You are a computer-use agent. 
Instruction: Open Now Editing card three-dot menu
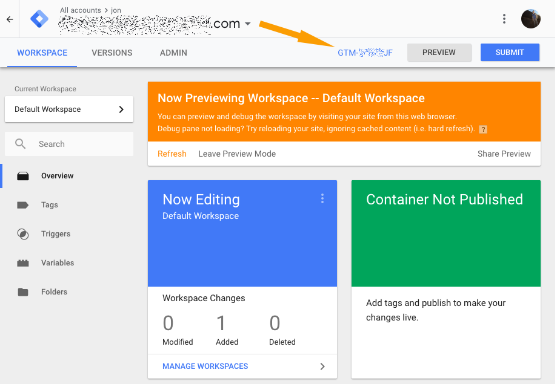[x=322, y=198]
